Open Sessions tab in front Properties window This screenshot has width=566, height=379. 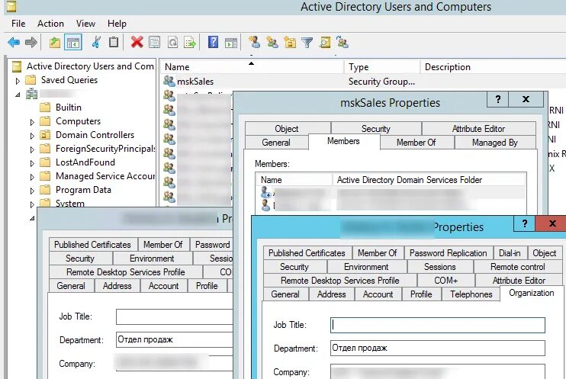439,267
